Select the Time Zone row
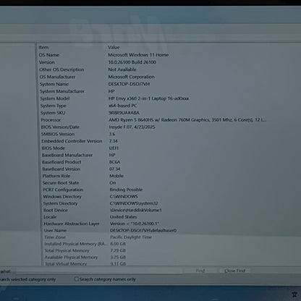The height and width of the screenshot is (301, 301). 169,237
